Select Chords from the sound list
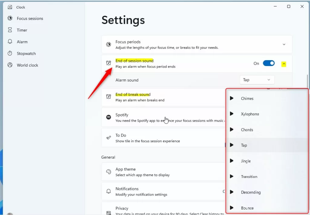Image resolution: width=310 pixels, height=215 pixels. (247, 130)
